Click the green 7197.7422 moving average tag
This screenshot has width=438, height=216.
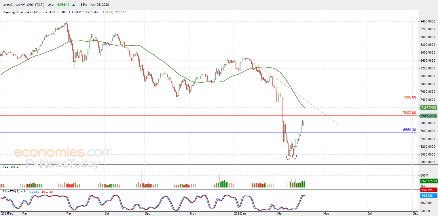point(429,107)
